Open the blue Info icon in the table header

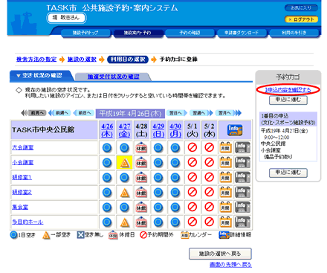(235, 130)
